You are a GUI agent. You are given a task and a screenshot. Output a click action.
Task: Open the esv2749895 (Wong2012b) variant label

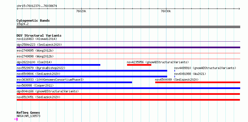click(35, 50)
